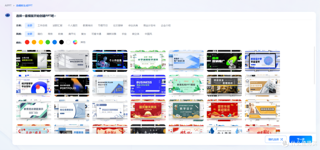
Task: Choose the 品牌营销推广 black template
Action: [x=224, y=61]
